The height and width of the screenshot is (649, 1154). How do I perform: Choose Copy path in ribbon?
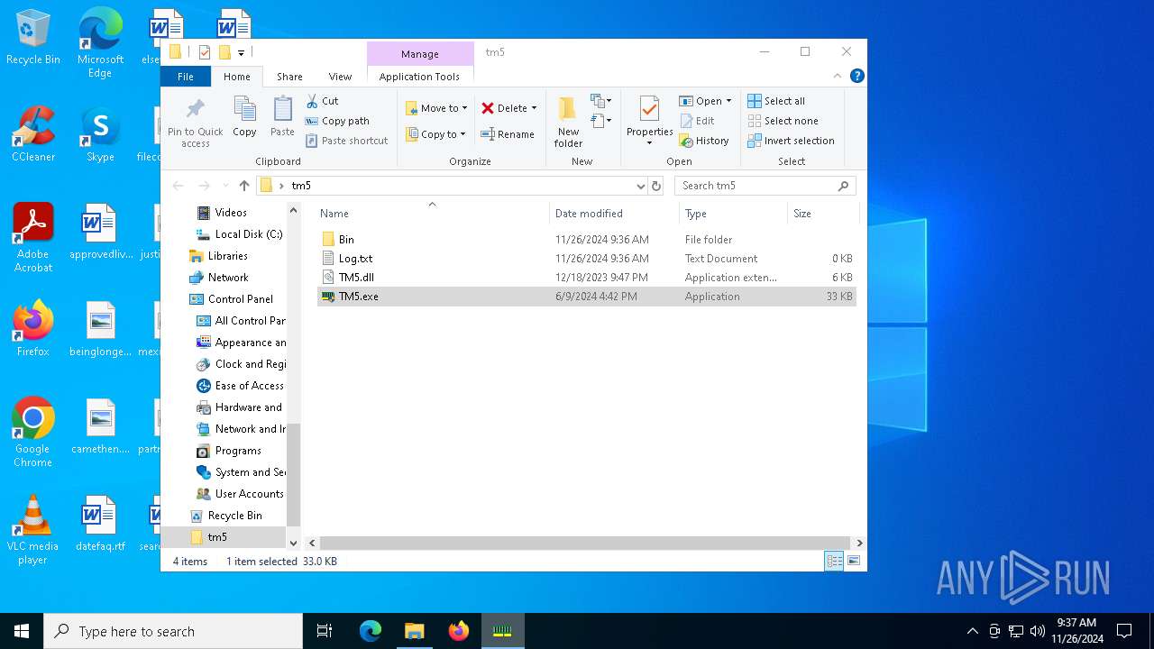point(337,121)
